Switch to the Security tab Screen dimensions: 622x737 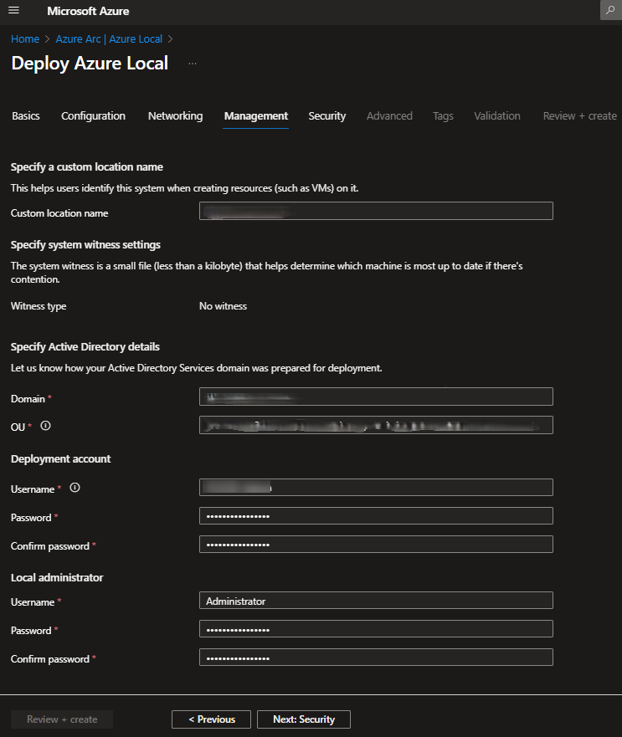coord(327,116)
